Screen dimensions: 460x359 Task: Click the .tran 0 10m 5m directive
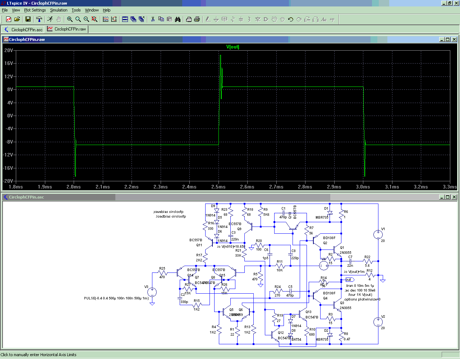point(360,286)
